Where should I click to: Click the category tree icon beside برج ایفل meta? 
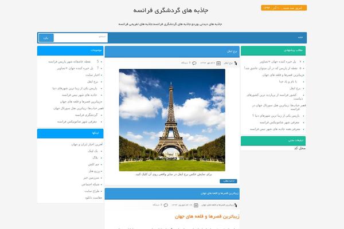pyautogui.click(x=236, y=63)
